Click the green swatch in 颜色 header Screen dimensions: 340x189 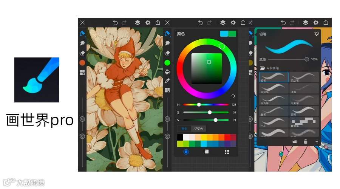232,34
